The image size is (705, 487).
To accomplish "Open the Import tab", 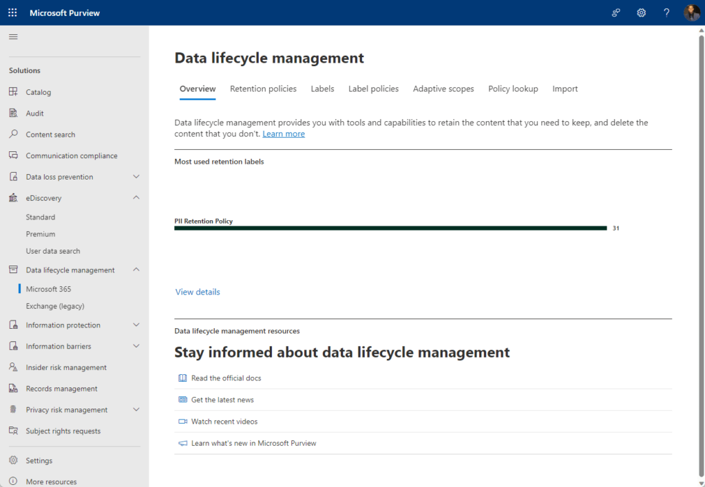I will coord(565,89).
